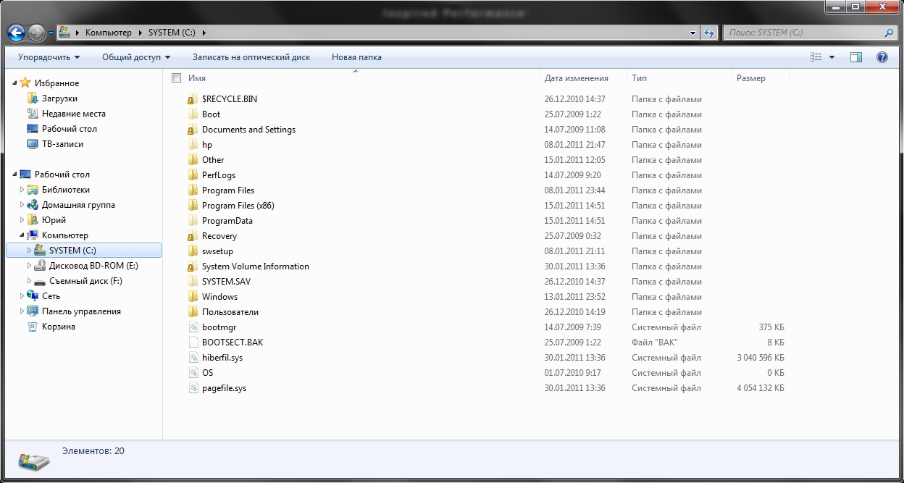Click the ТВ-записи icon in sidebar
Image resolution: width=904 pixels, height=483 pixels.
click(33, 144)
